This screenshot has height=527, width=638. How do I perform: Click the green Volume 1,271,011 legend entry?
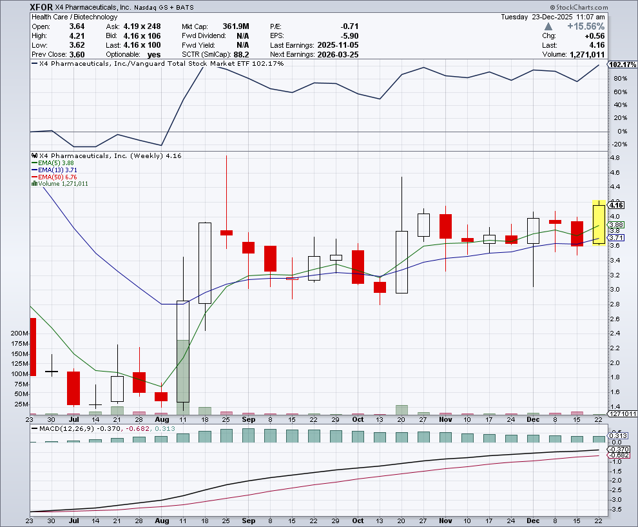pos(63,184)
